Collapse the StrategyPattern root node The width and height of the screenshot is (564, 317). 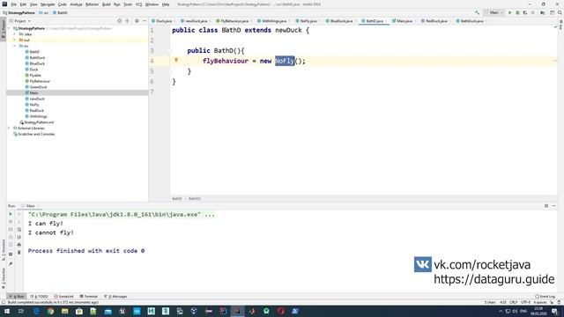10,28
